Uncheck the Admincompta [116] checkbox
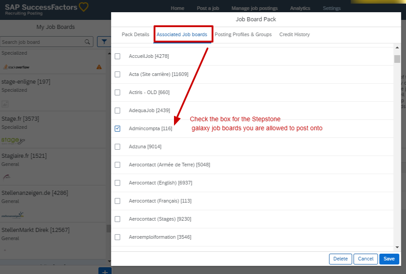The width and height of the screenshot is (406, 274). click(x=117, y=129)
